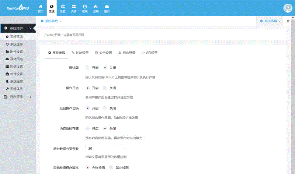
Task: Click the XunRuiCMS logo link
Action: 17,8
